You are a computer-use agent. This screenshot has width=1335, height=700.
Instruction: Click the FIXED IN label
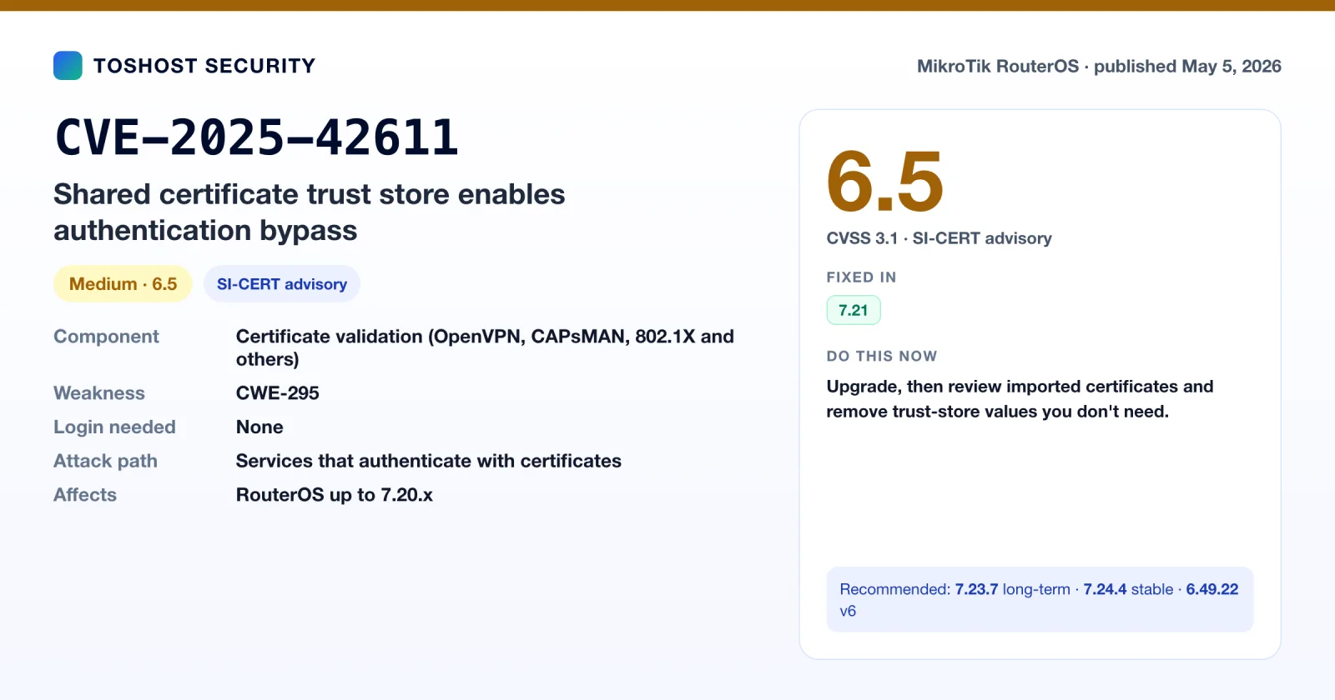(x=861, y=277)
